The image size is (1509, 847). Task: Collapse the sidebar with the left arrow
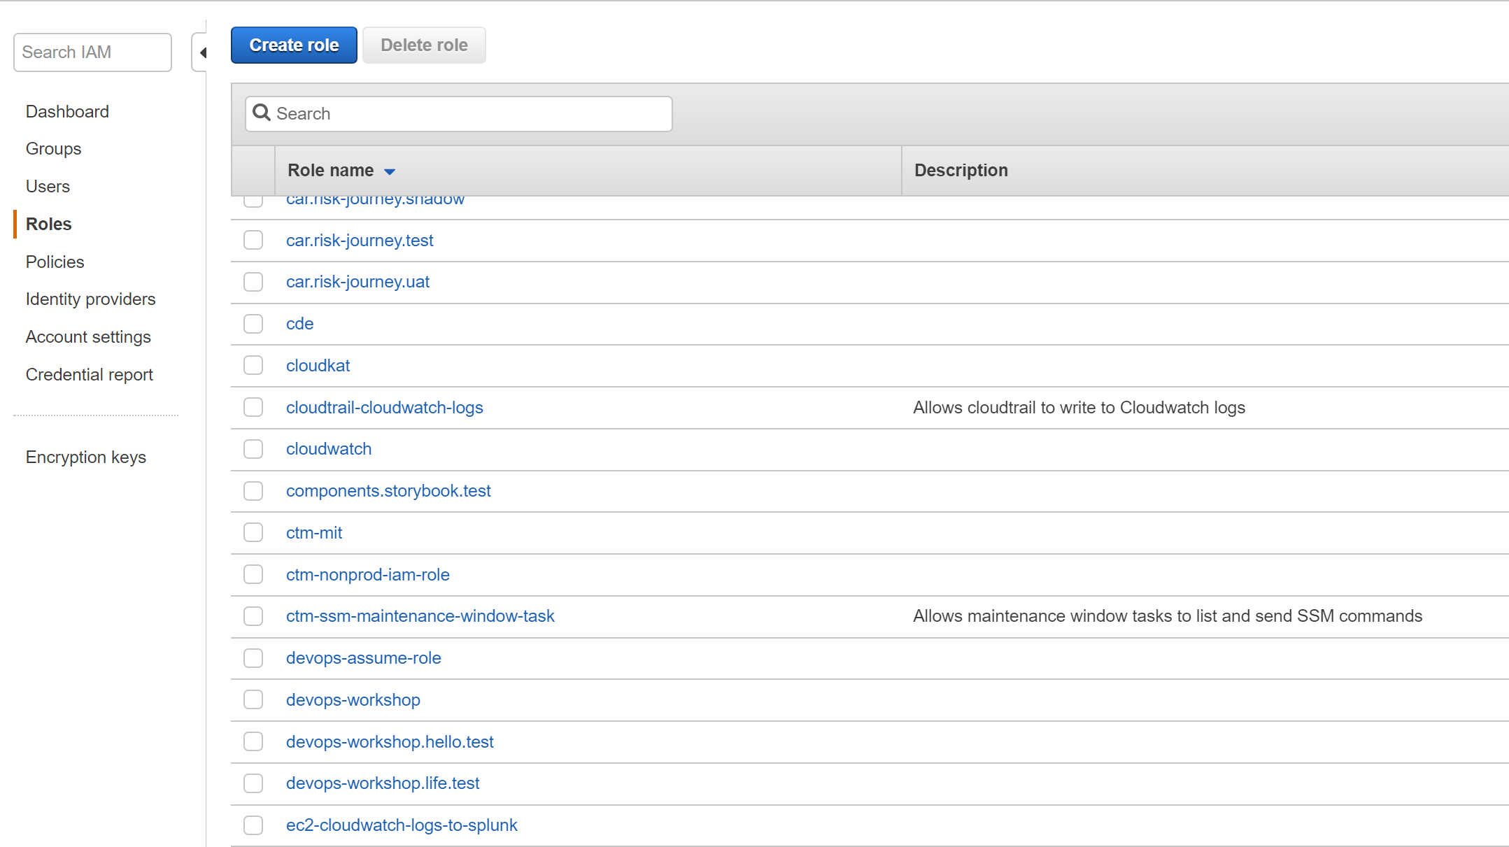(202, 52)
